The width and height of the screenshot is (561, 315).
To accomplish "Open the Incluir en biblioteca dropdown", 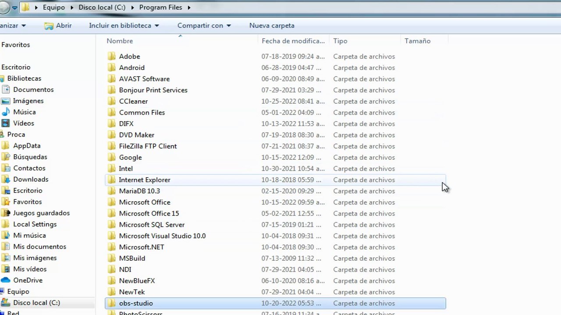I will (124, 25).
